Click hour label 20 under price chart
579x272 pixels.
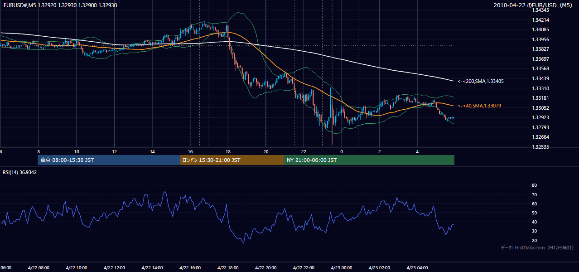(266, 151)
